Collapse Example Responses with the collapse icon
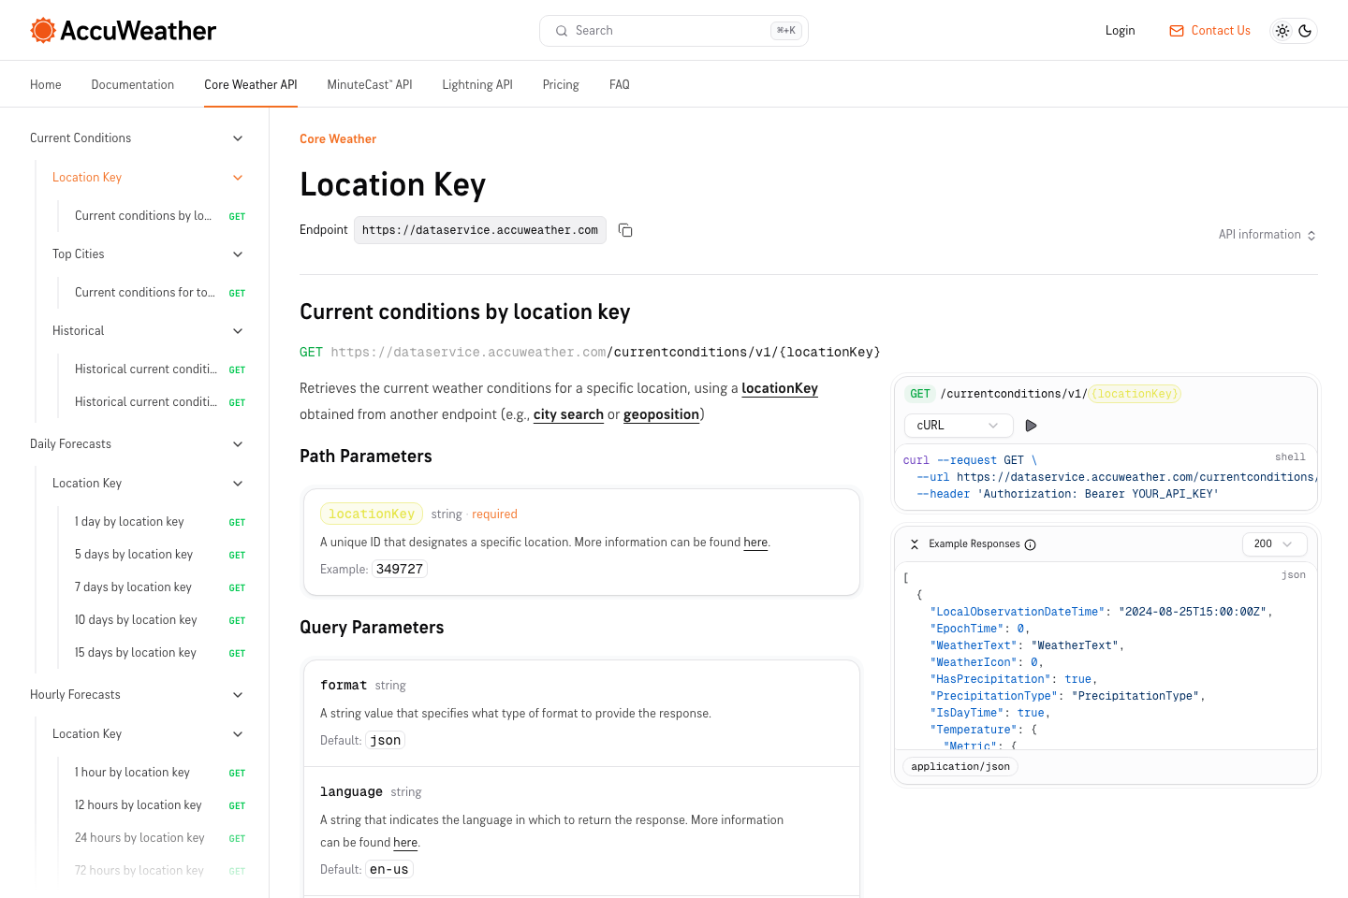Screen dimensions: 1348x898 coord(915,543)
